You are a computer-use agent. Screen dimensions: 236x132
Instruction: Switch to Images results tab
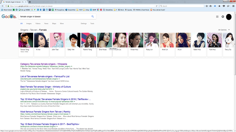click(x=29, y=23)
